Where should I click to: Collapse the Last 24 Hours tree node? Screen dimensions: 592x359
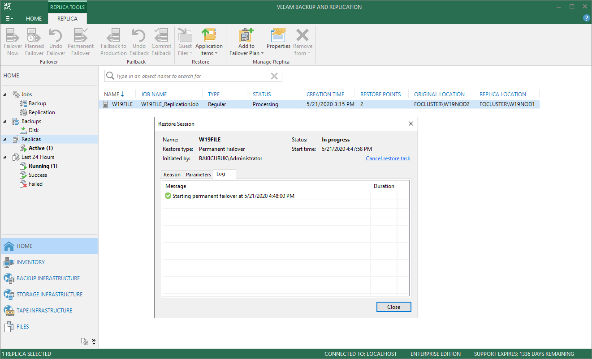(5, 157)
